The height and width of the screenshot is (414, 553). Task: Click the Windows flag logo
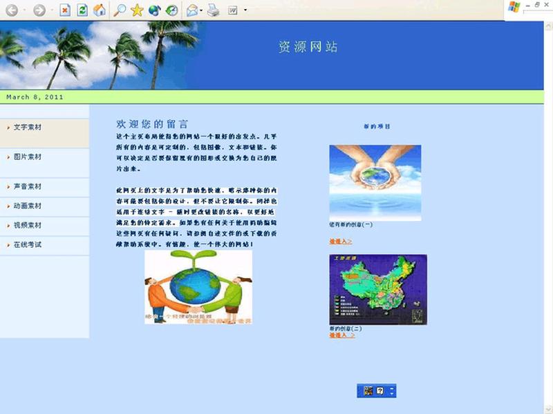(x=514, y=7)
